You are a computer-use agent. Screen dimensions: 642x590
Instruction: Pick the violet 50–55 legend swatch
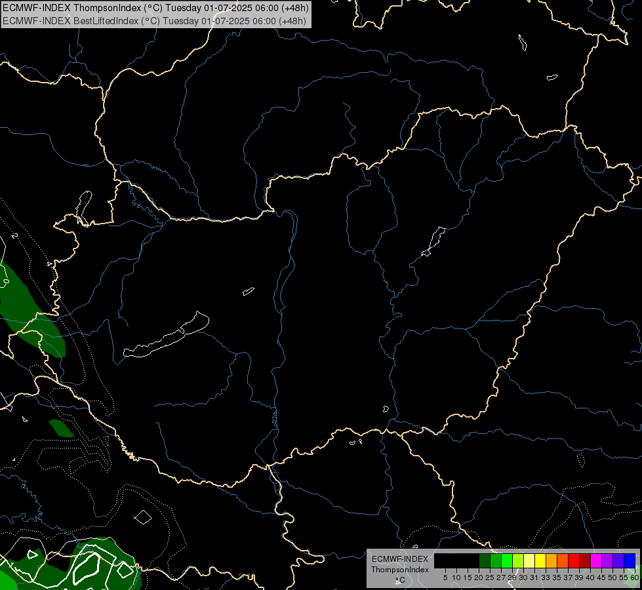618,560
